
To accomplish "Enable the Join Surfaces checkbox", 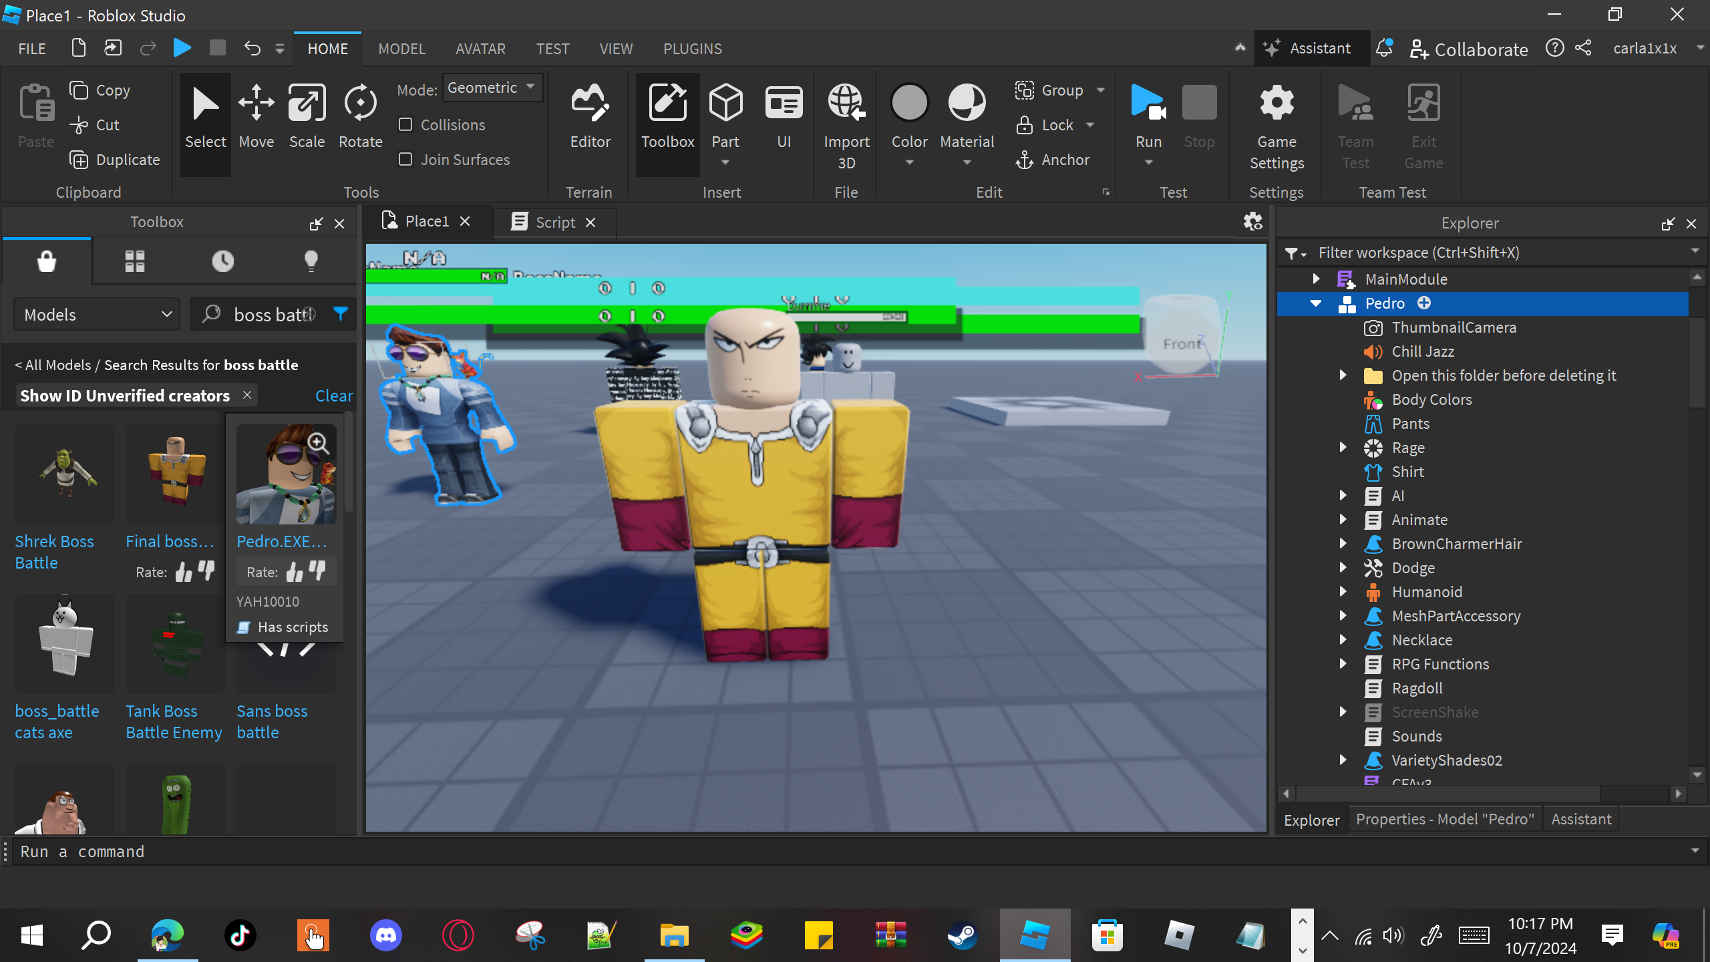I will pyautogui.click(x=405, y=160).
